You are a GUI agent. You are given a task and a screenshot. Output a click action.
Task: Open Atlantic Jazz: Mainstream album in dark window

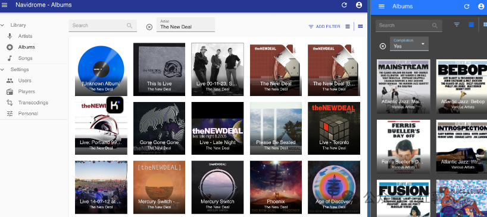point(404,87)
